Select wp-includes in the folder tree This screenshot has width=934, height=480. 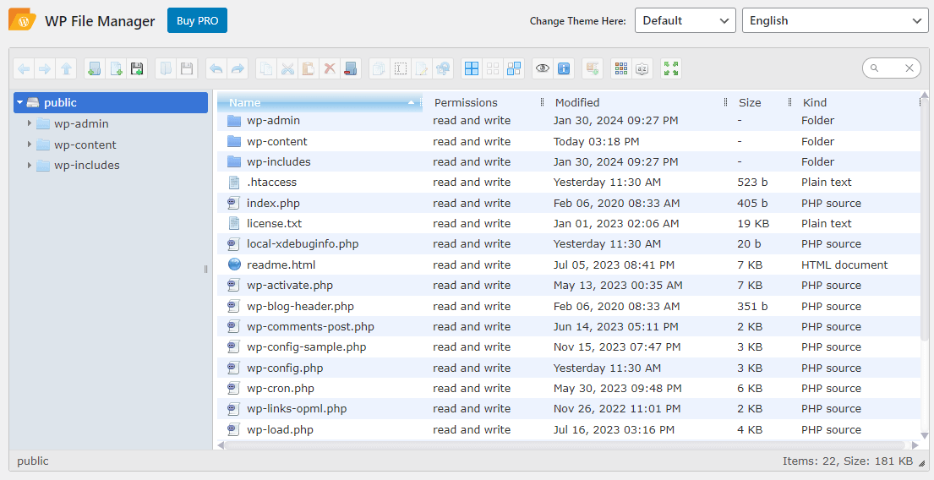pos(86,165)
